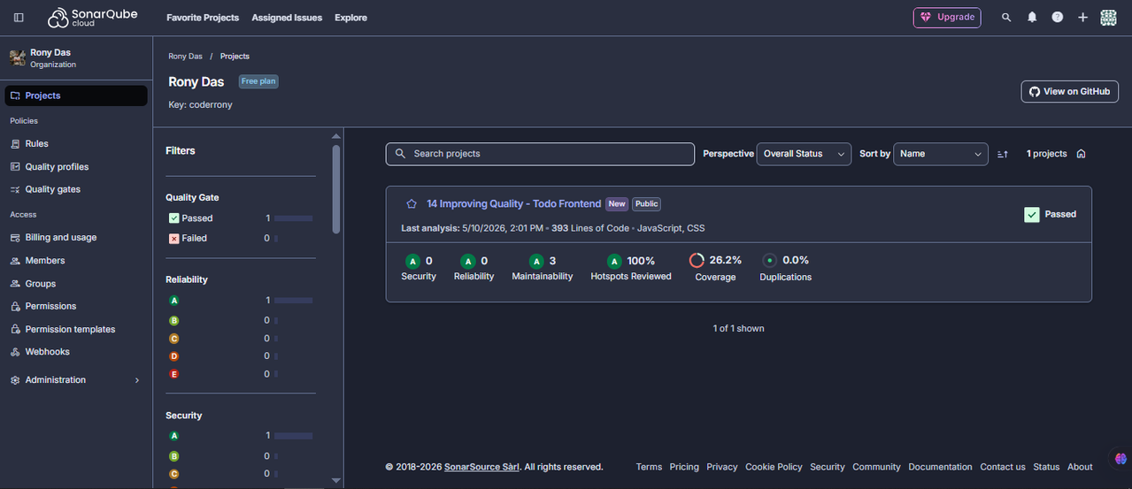Filter Reliability by rating B
1132x489 pixels.
(x=174, y=320)
